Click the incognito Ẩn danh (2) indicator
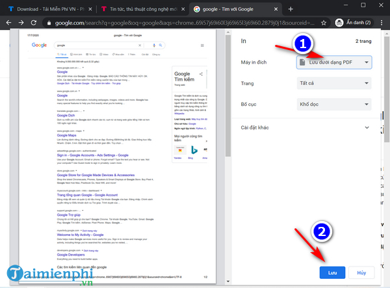Image resolution: width=390 pixels, height=288 pixels. (x=353, y=23)
